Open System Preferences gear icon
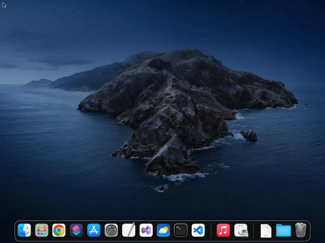The width and height of the screenshot is (325, 243). 111,230
